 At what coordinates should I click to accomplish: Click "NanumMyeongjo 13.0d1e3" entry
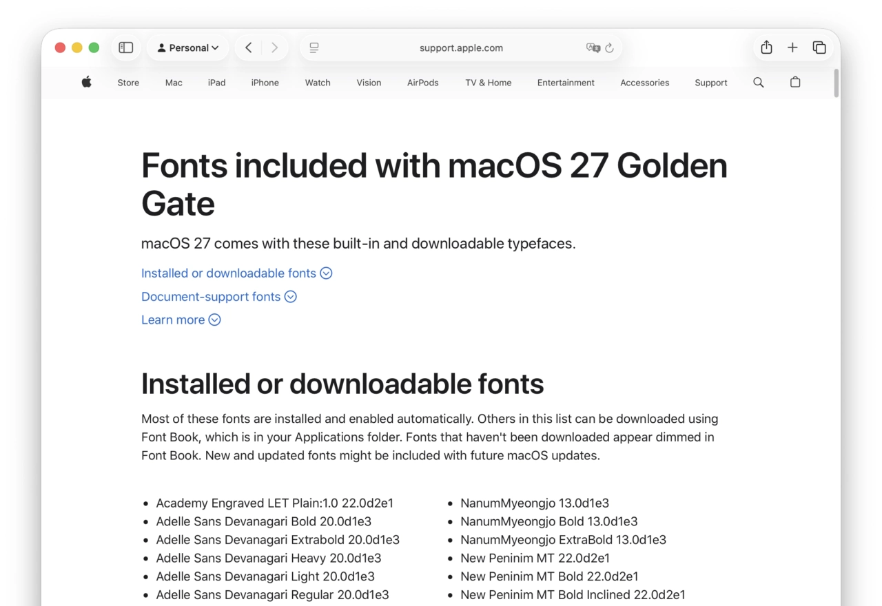point(535,503)
